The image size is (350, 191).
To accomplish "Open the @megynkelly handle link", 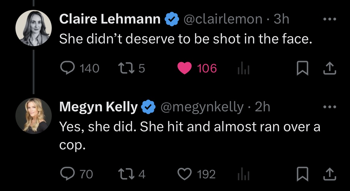I will [x=202, y=107].
